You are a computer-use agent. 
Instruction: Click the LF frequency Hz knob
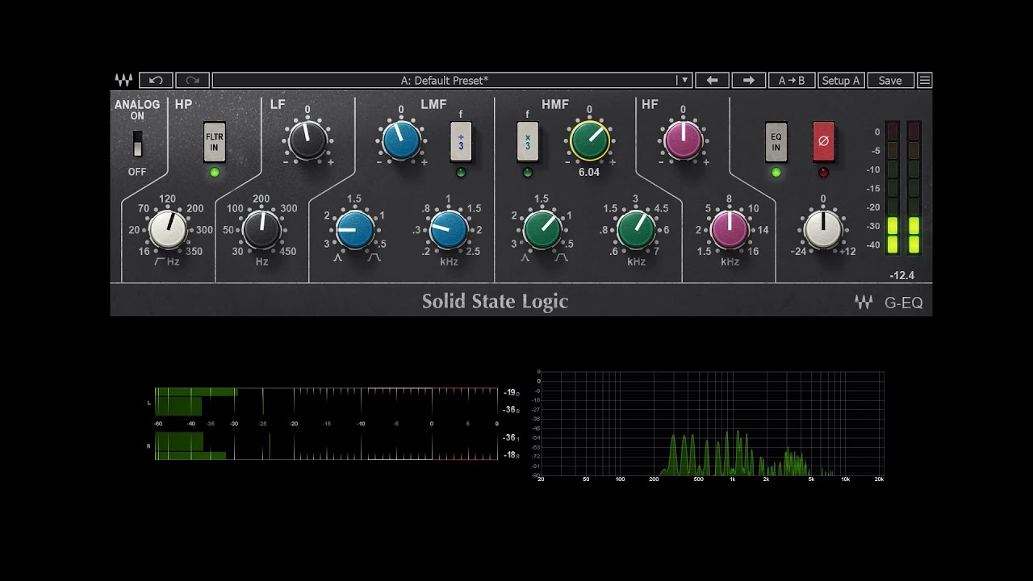(x=261, y=229)
